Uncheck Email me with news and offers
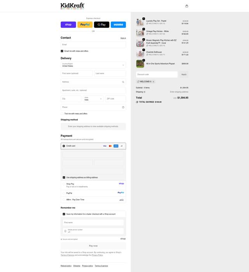Image resolution: width=249 pixels, height=272 pixels. point(62,51)
